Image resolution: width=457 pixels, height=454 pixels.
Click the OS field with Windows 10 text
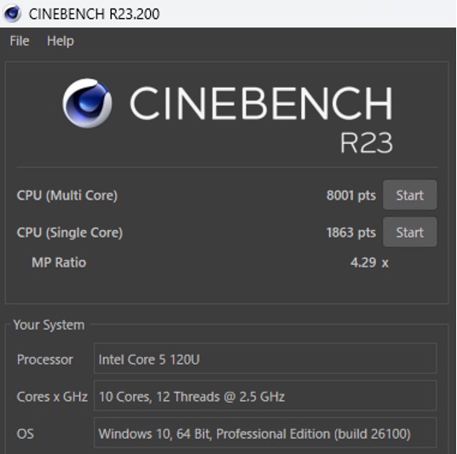coord(265,433)
